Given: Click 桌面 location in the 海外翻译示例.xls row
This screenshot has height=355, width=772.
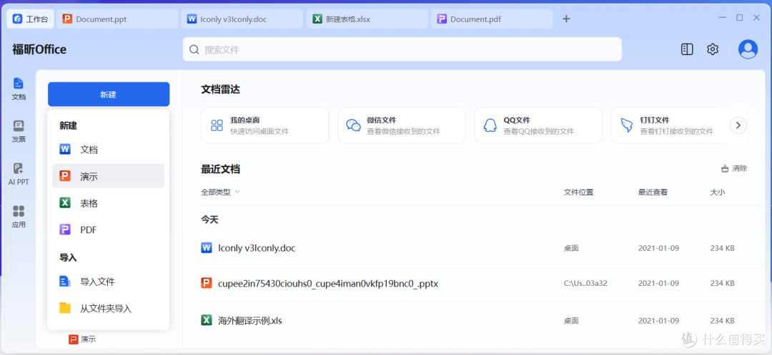Looking at the screenshot, I should point(571,321).
